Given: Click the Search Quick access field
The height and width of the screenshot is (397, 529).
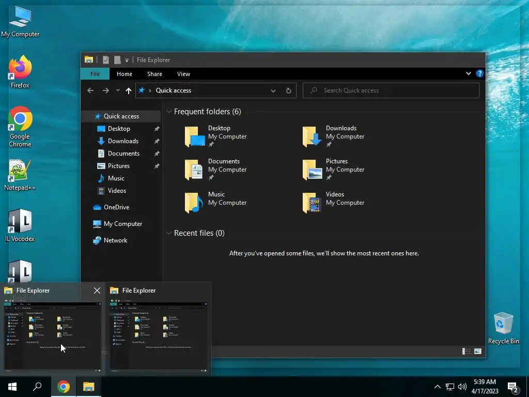Looking at the screenshot, I should [x=391, y=90].
